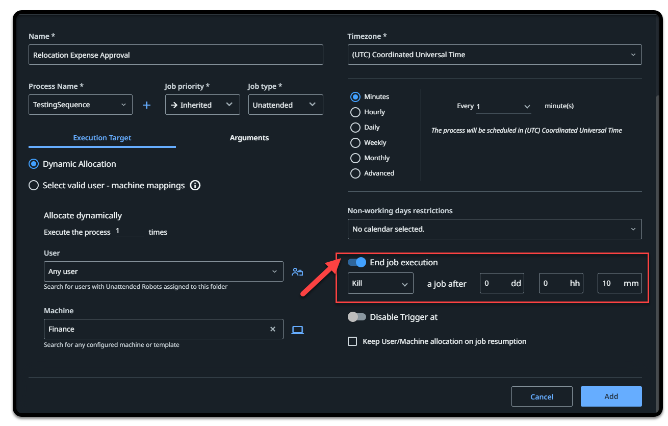Select valid user - machine mappings option

tap(34, 185)
